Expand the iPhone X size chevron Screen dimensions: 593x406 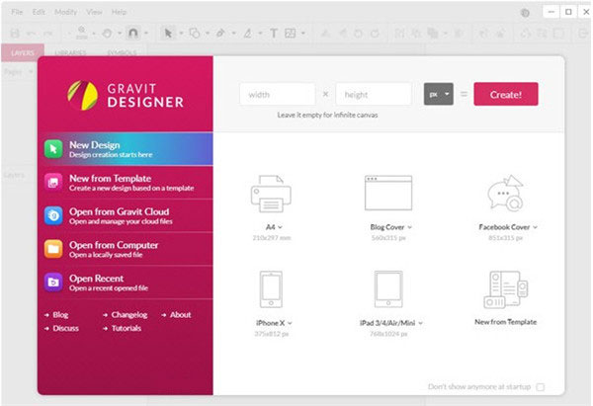point(290,323)
